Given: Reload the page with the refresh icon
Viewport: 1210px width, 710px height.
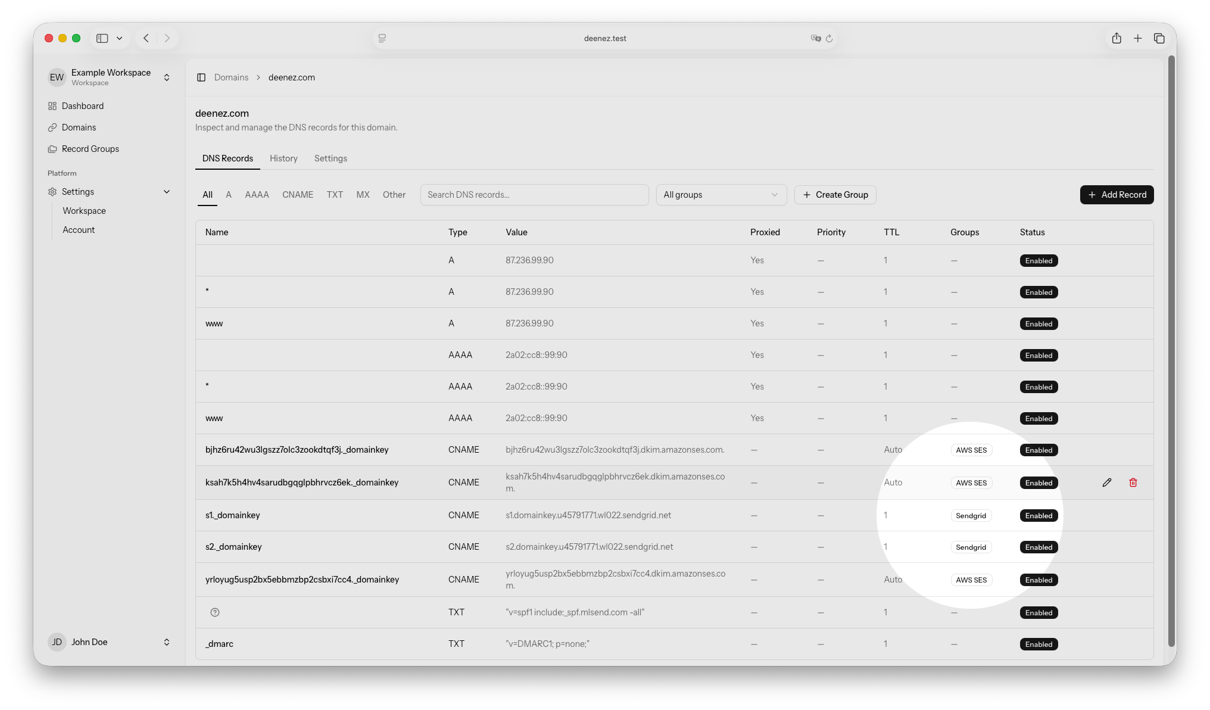Looking at the screenshot, I should coord(829,38).
